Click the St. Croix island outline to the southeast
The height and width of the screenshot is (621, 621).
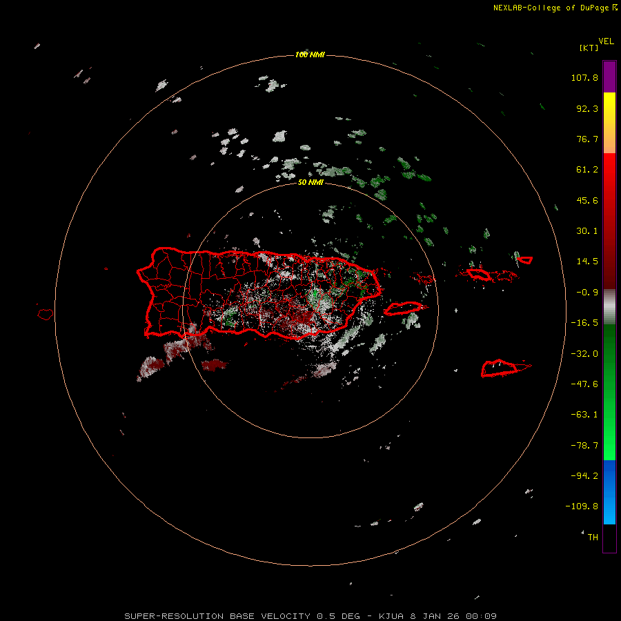(500, 368)
